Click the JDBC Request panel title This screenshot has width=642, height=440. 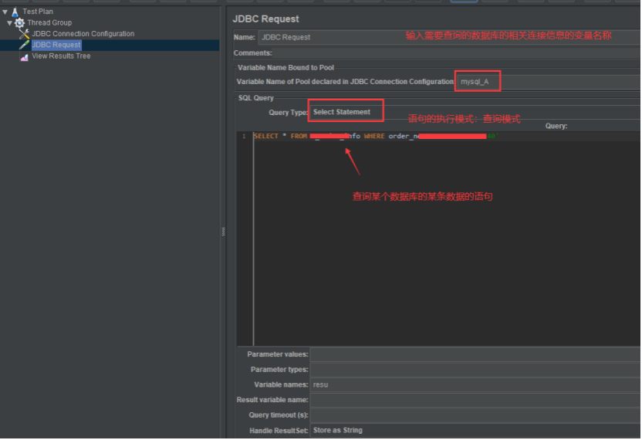click(265, 19)
